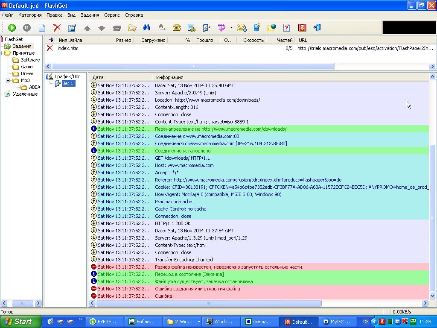Click the Find Next toolbar icon
The height and width of the screenshot is (328, 437).
(162, 27)
